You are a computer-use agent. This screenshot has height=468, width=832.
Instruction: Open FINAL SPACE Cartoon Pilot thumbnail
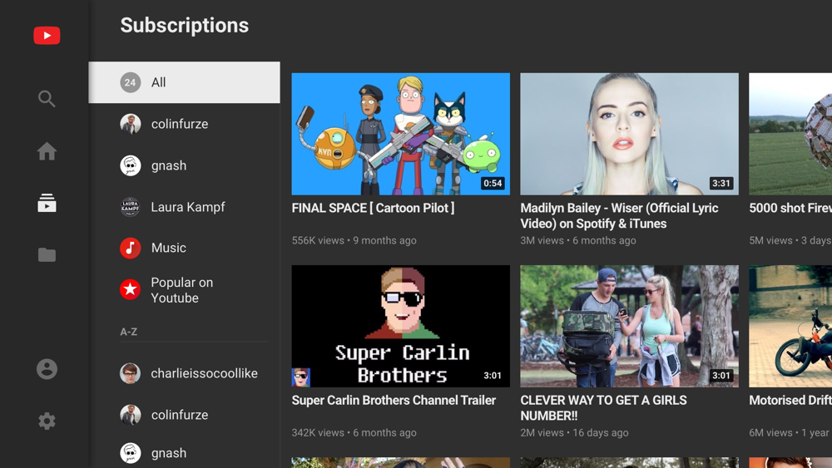401,134
